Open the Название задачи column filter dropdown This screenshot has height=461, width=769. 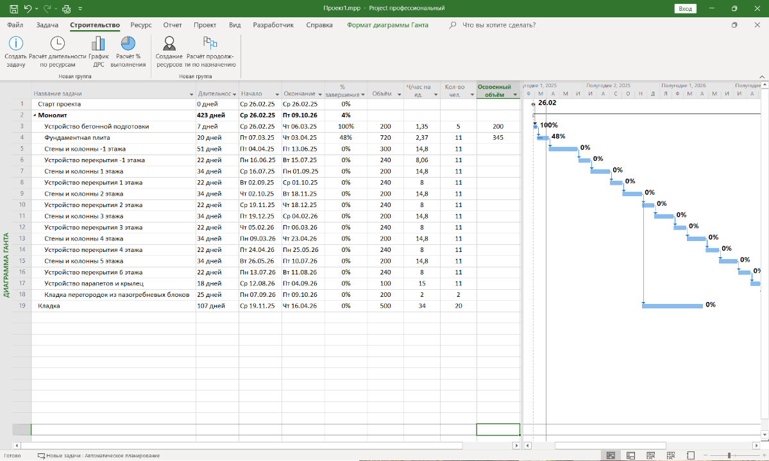pos(190,94)
